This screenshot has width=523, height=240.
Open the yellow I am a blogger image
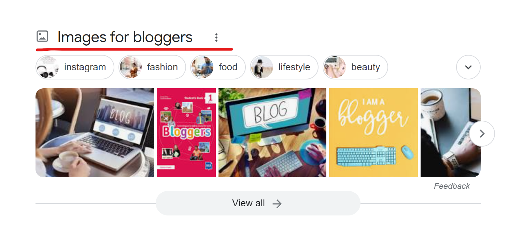(373, 133)
